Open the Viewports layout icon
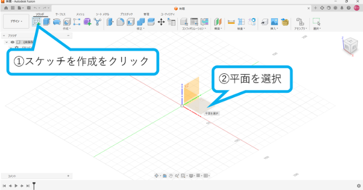 [205, 176]
